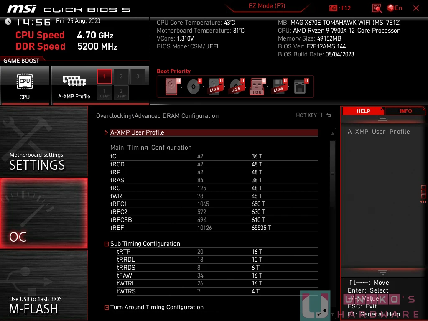The height and width of the screenshot is (321, 428).
Task: Go back with the return arrow icon
Action: point(329,115)
